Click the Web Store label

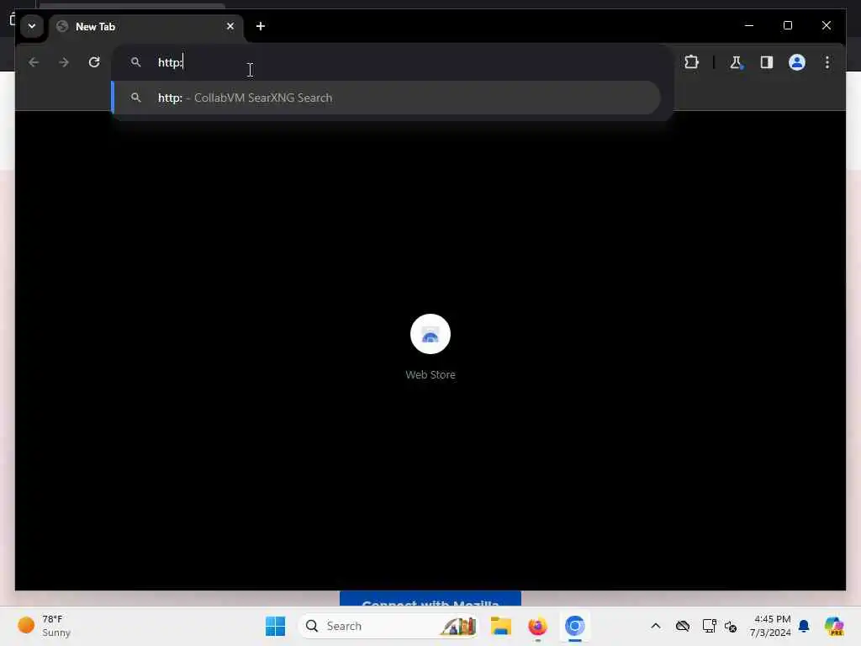[430, 374]
